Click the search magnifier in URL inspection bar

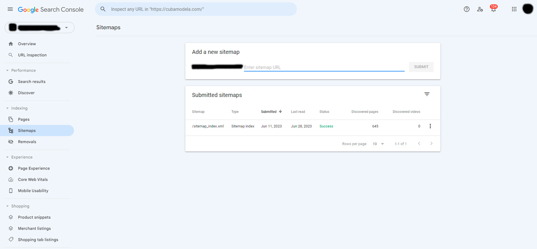[103, 9]
